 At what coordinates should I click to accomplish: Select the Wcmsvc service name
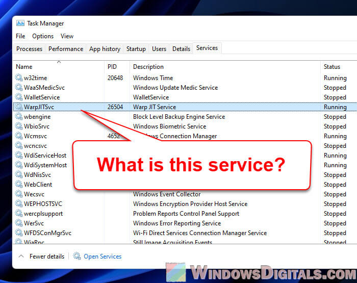coord(35,136)
